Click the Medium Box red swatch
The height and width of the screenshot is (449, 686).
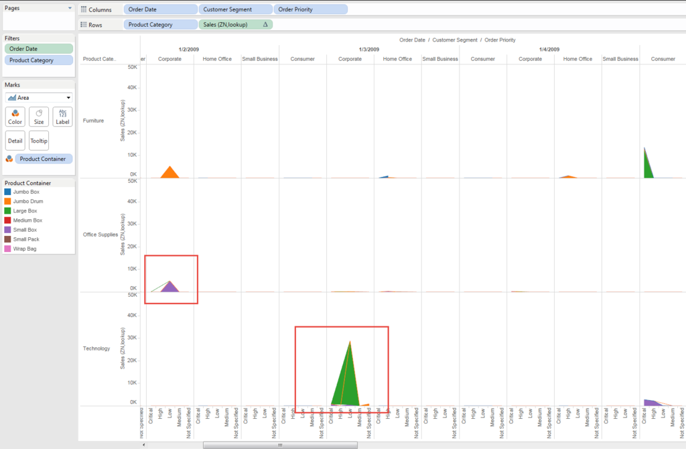click(x=7, y=220)
